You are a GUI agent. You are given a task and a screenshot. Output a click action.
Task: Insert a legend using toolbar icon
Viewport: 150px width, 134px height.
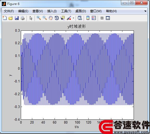[x=94, y=18]
